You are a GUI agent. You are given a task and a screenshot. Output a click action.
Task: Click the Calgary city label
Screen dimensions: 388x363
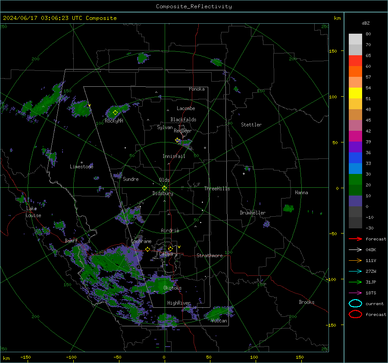click(168, 254)
